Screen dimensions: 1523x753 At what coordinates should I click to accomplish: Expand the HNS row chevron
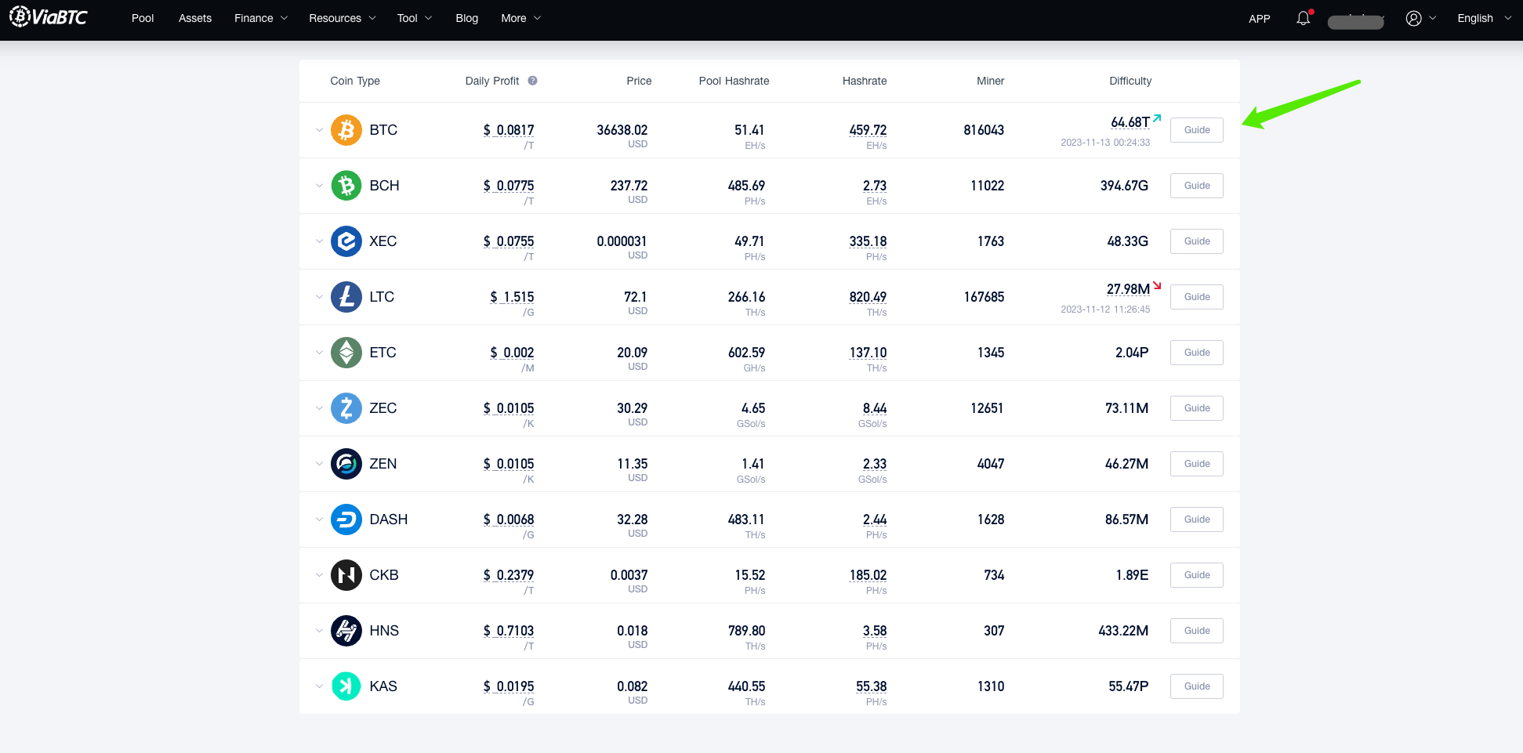click(319, 631)
